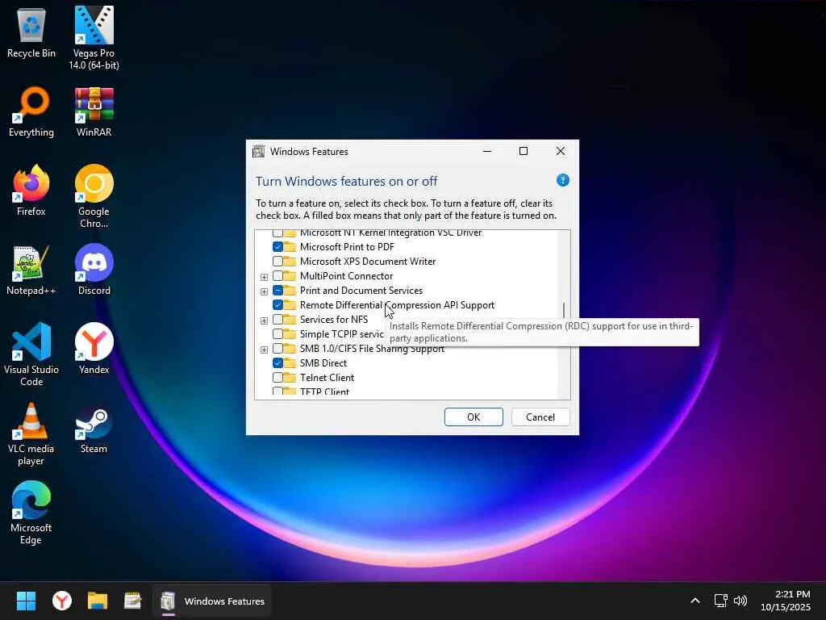The height and width of the screenshot is (620, 826).
Task: Cancel the Windows Features dialog
Action: 540,417
